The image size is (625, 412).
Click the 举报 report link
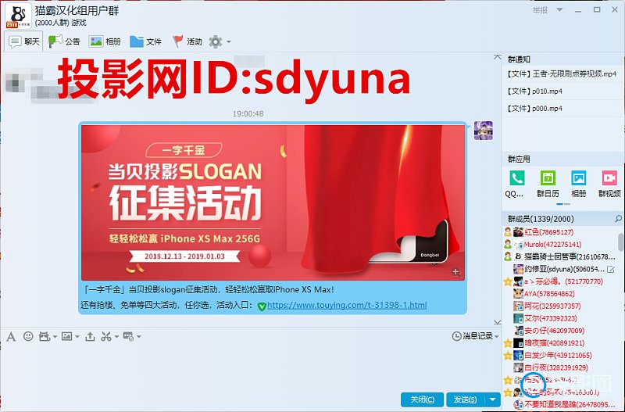pyautogui.click(x=540, y=10)
